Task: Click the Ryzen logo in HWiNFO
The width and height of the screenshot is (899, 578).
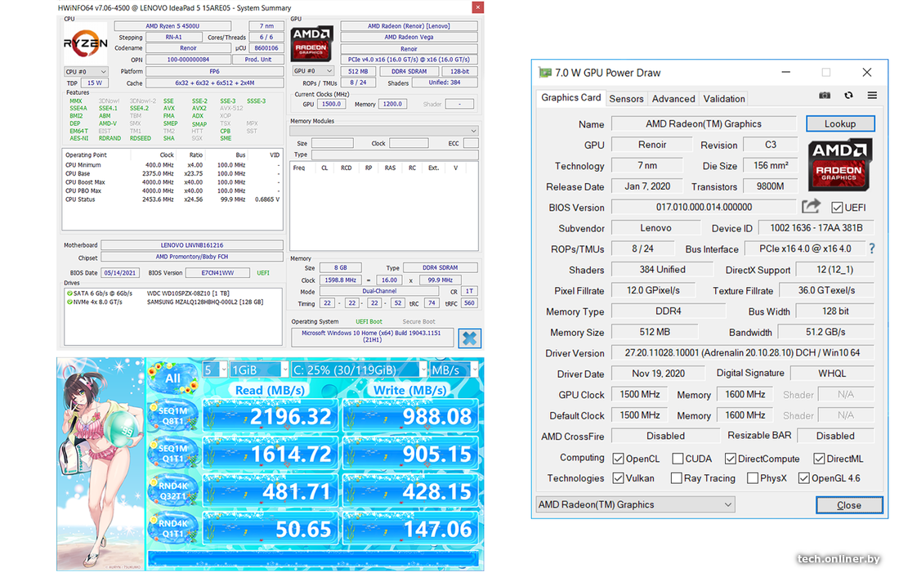Action: (x=86, y=43)
